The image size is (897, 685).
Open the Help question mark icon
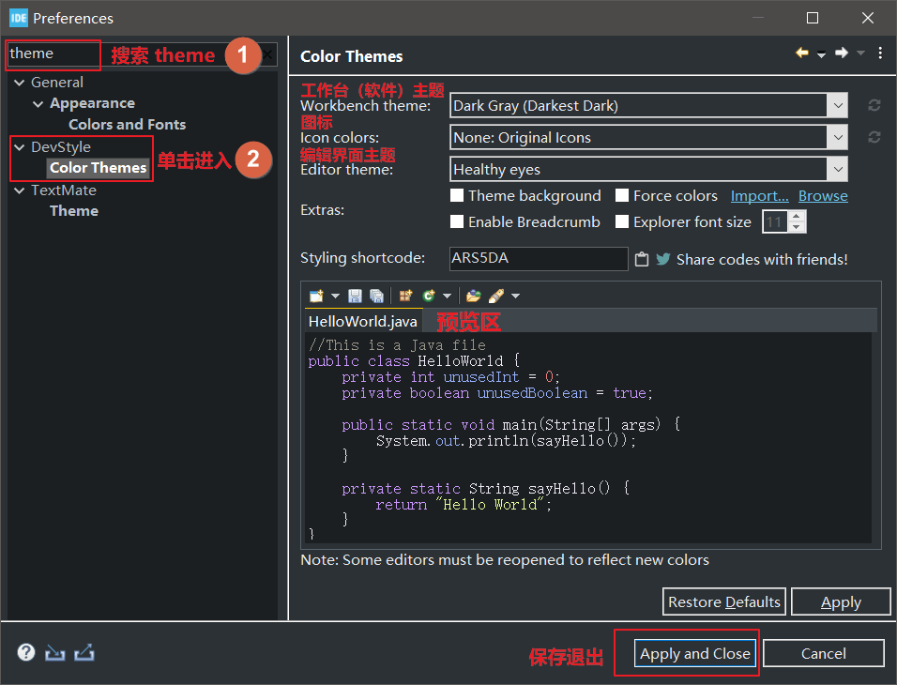click(x=25, y=652)
